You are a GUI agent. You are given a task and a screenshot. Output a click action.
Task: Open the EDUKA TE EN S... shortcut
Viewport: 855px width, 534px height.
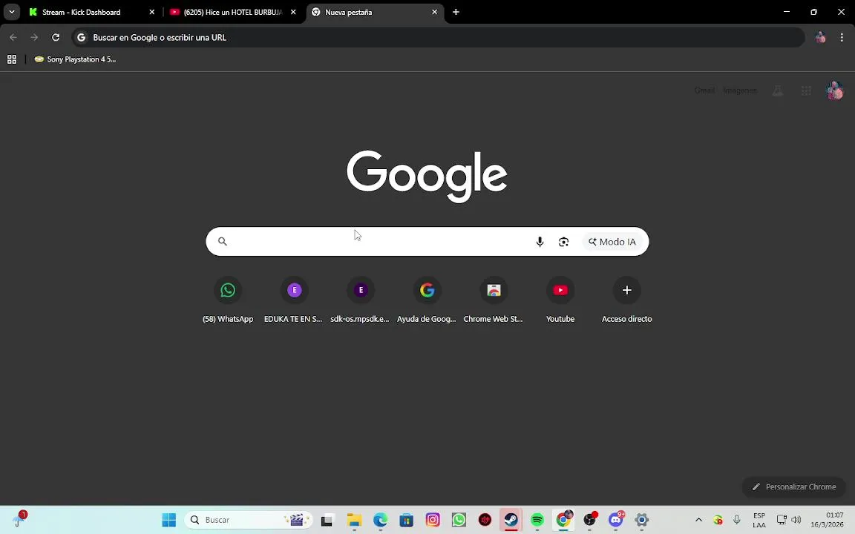(294, 300)
